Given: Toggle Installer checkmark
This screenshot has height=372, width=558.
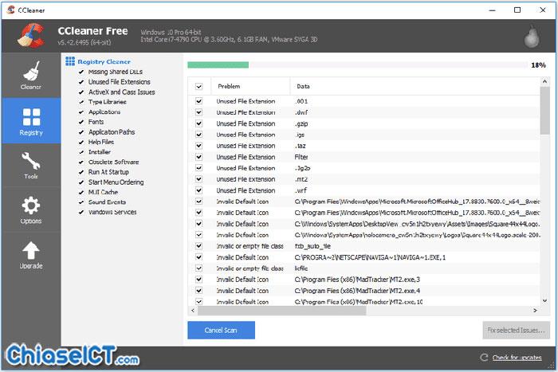Looking at the screenshot, I should (81, 152).
